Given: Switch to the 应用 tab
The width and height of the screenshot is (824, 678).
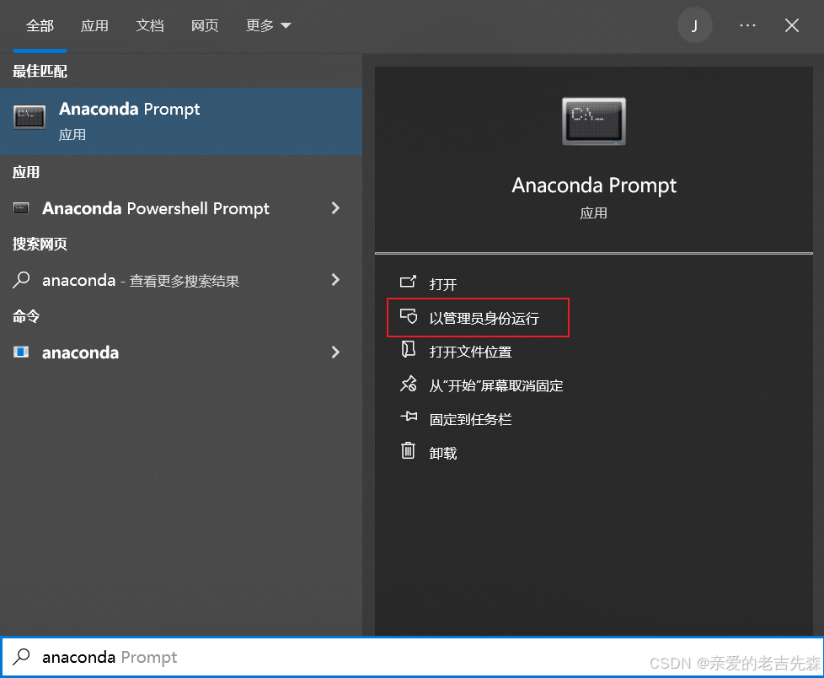Looking at the screenshot, I should [94, 25].
